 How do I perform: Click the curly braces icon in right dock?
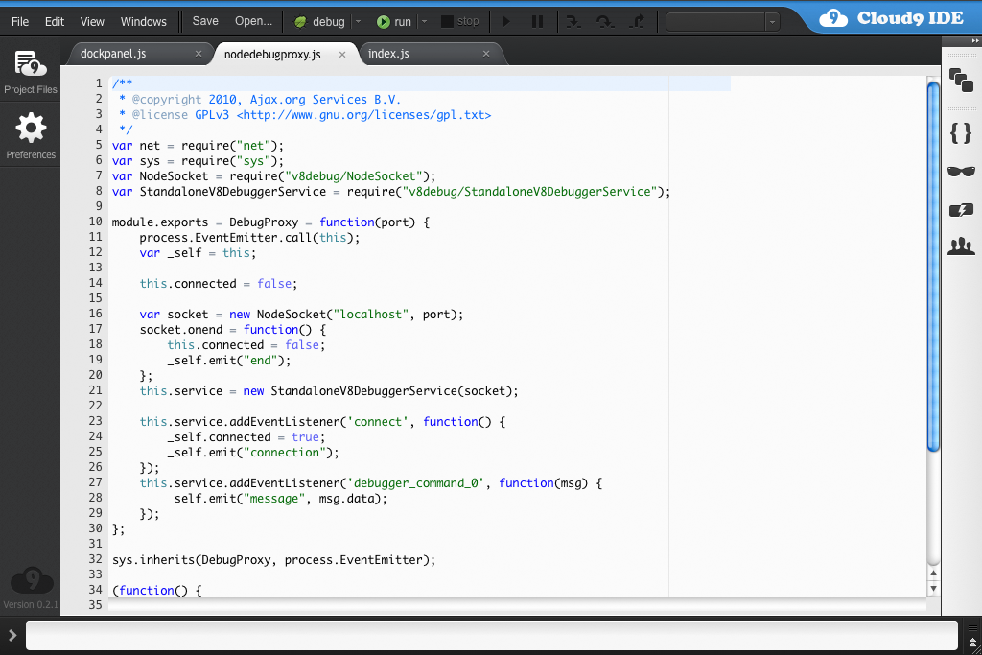(960, 132)
